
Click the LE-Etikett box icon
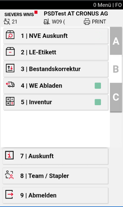(10, 52)
